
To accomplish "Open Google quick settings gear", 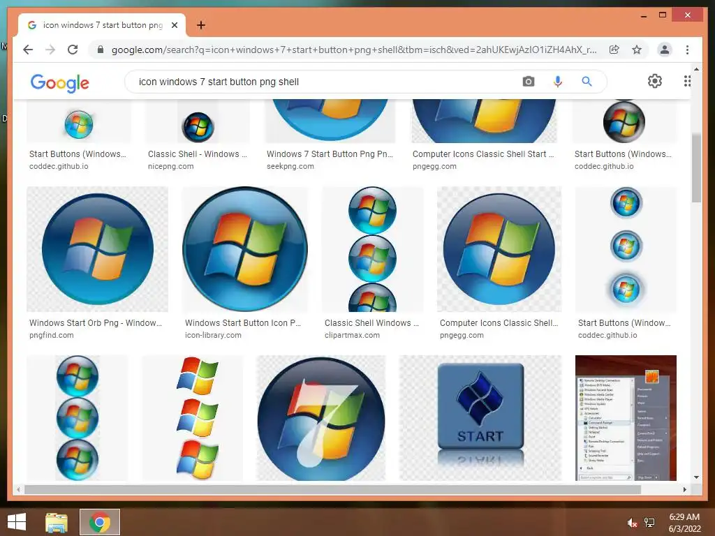I will pos(655,81).
